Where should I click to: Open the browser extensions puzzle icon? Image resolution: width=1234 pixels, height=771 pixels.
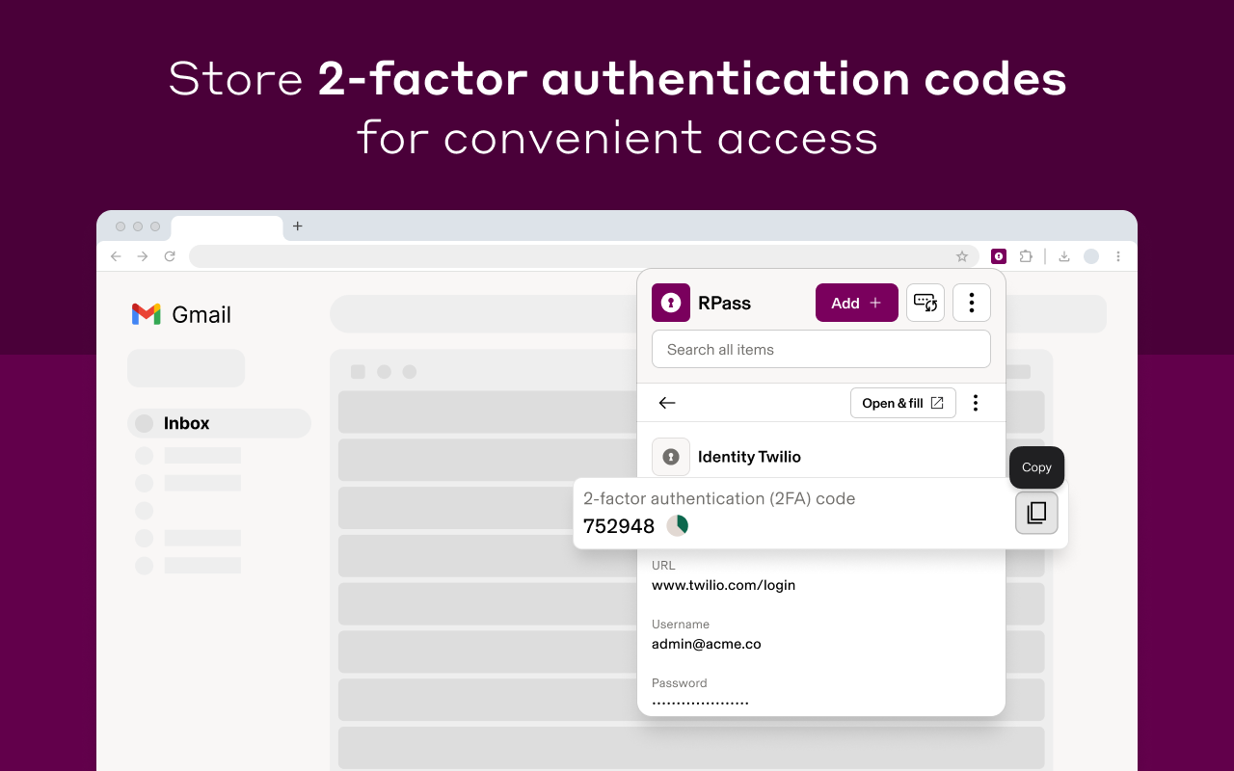pos(1026,256)
